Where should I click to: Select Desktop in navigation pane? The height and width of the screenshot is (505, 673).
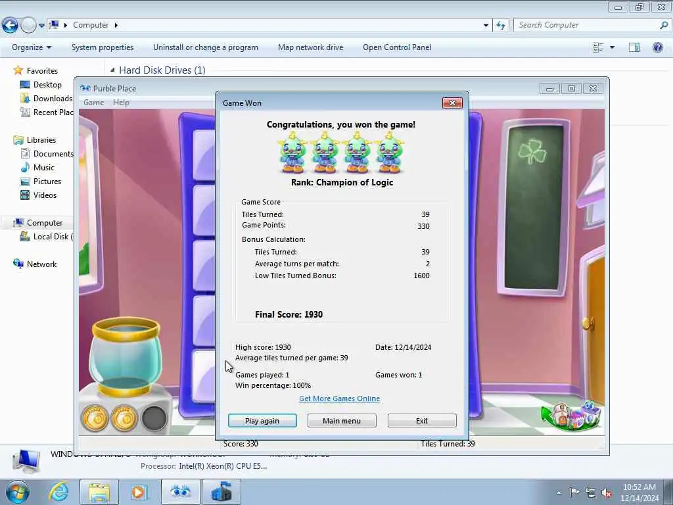click(47, 85)
